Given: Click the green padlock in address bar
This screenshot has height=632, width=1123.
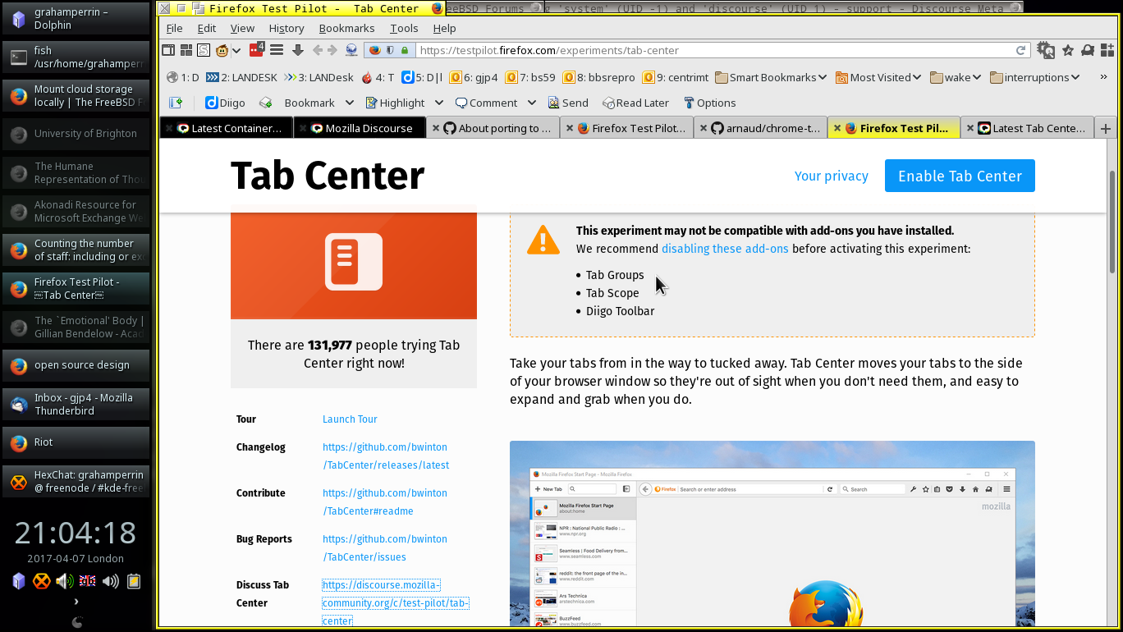Looking at the screenshot, I should point(405,50).
